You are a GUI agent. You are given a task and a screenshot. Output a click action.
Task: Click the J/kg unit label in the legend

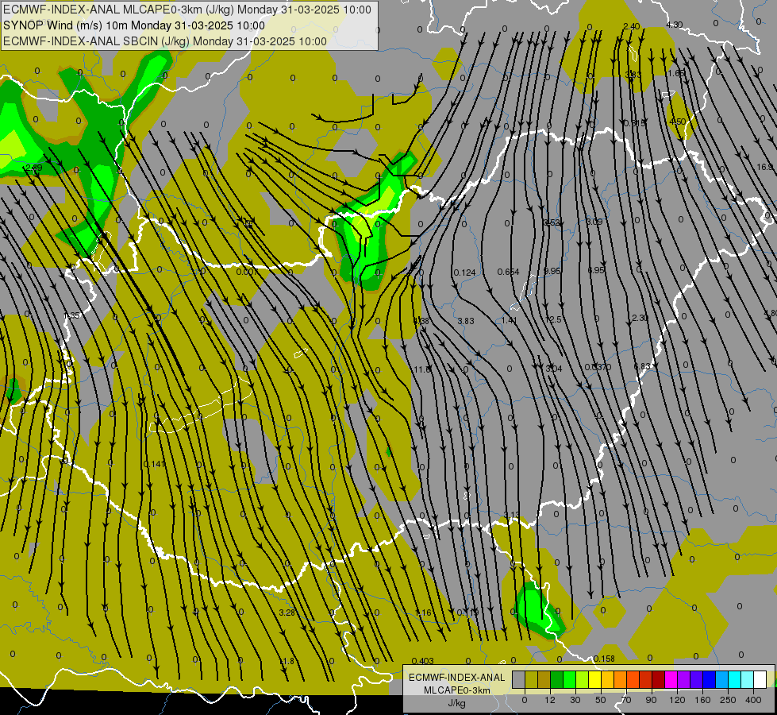[456, 703]
